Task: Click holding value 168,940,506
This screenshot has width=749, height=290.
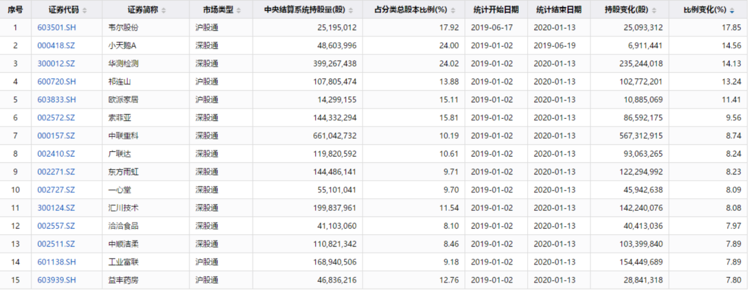Action: click(x=335, y=262)
